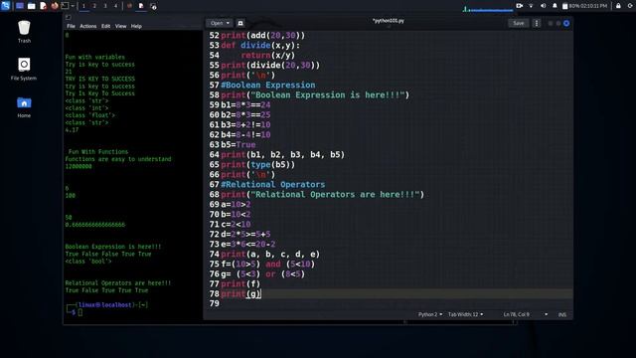The image size is (636, 358).
Task: Open the volume tray control
Action: pyautogui.click(x=543, y=6)
